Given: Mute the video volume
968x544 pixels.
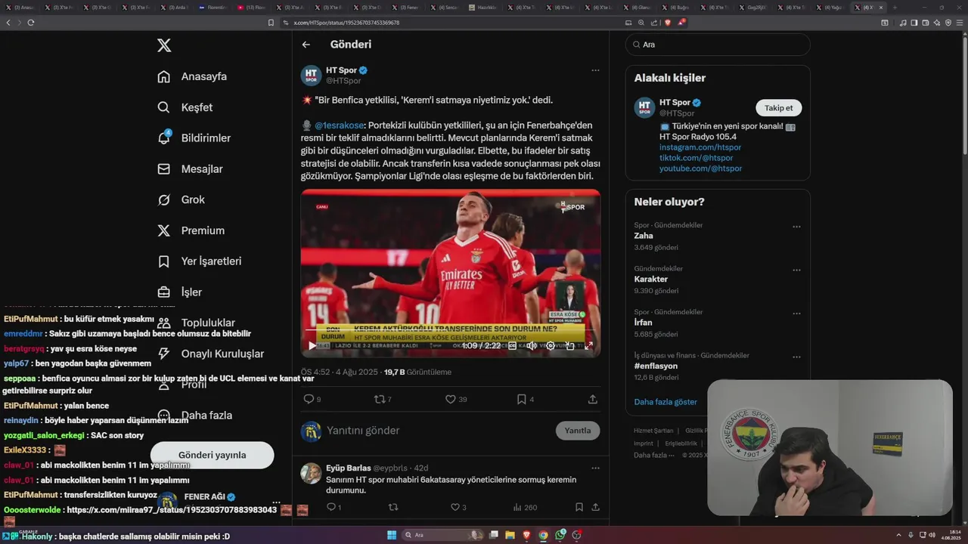Looking at the screenshot, I should (532, 345).
